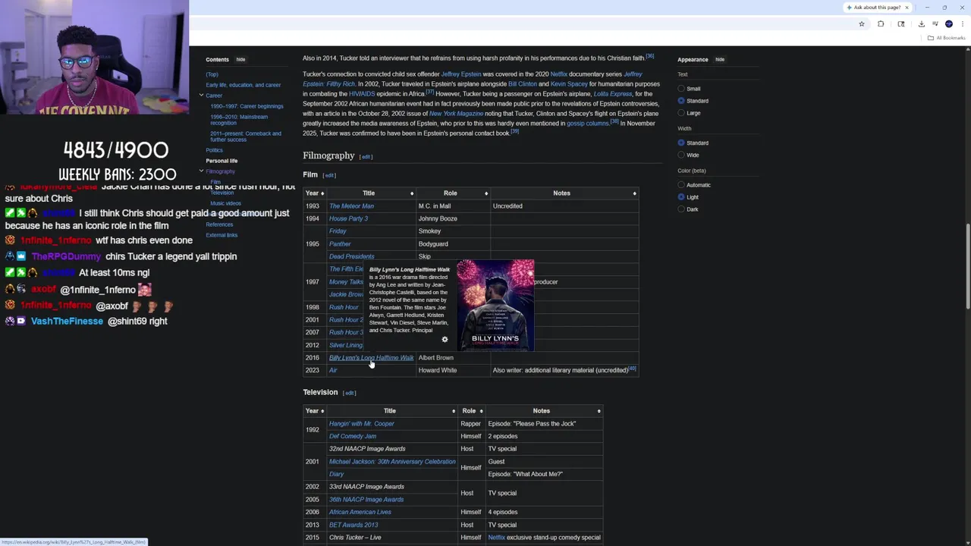This screenshot has height=546, width=971.
Task: Collapse the Career section in Contents
Action: click(x=201, y=96)
